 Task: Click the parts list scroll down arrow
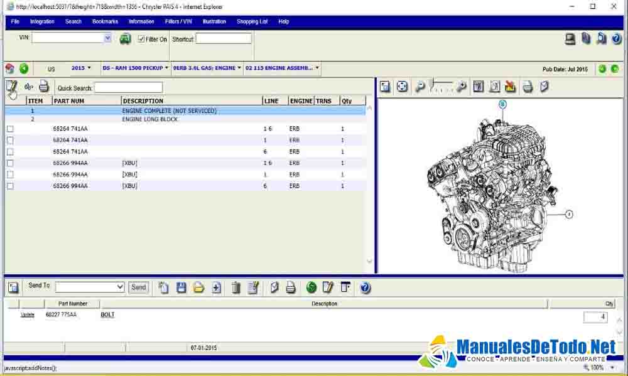pos(370,261)
